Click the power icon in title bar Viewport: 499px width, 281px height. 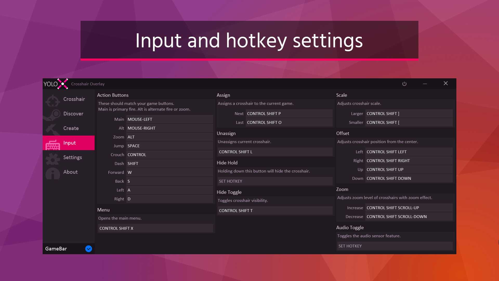click(x=404, y=84)
